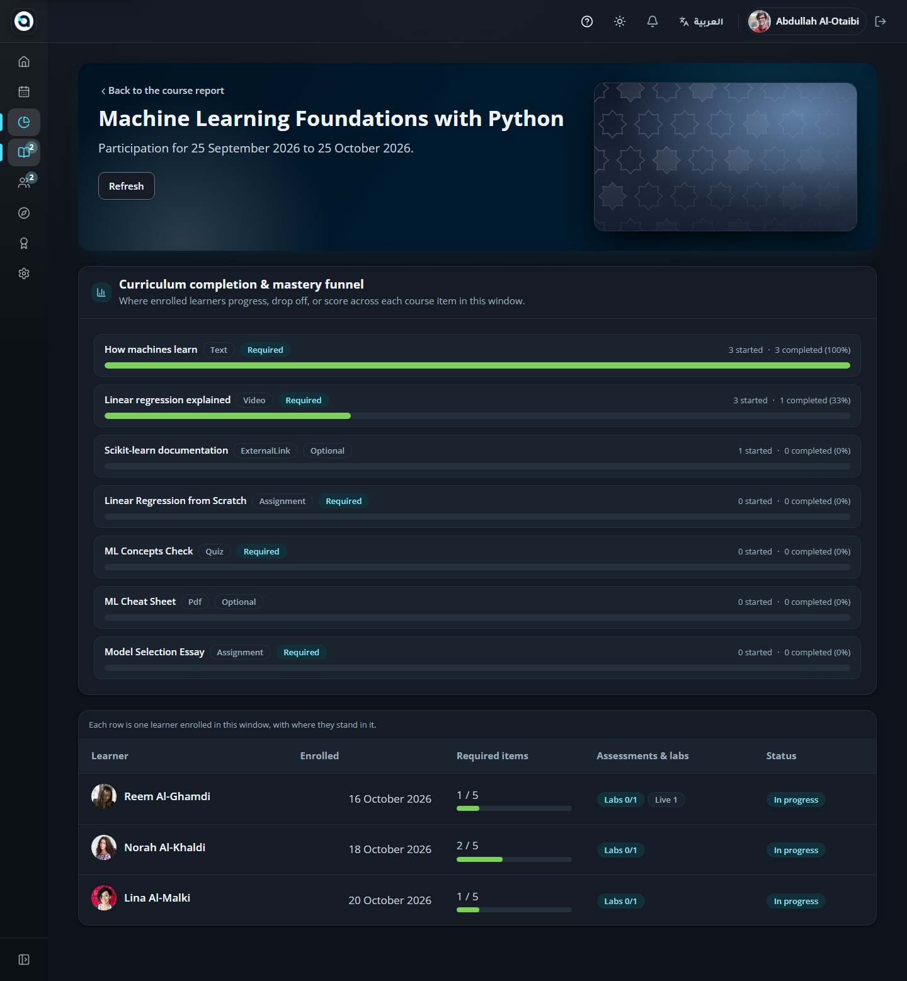Click the Live 1 badge for Reem
Viewport: 907px width, 981px height.
point(666,800)
